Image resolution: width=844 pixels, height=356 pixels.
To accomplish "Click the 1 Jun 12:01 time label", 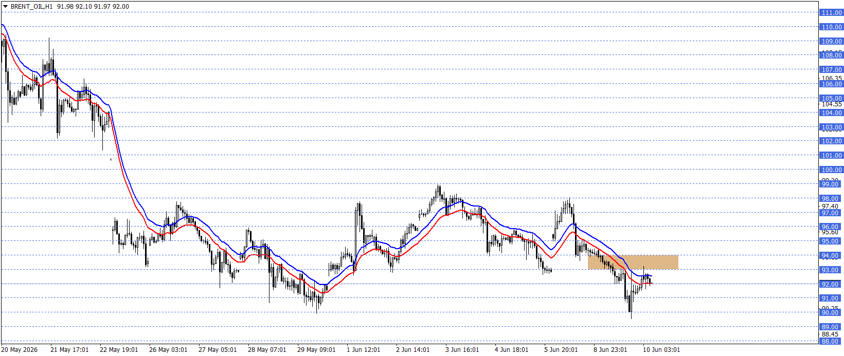I will 364,350.
